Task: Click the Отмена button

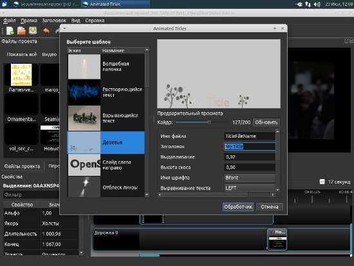Action: coord(270,207)
